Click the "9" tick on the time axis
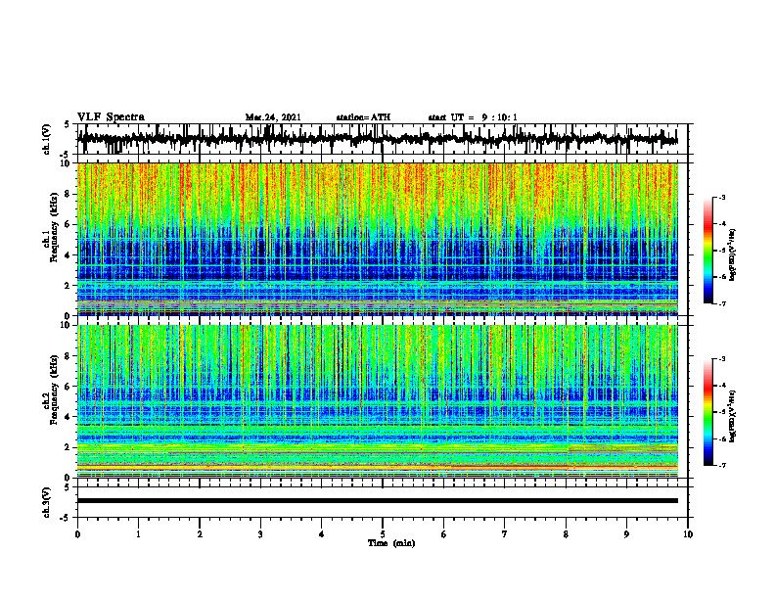775x599 pixels. point(626,534)
